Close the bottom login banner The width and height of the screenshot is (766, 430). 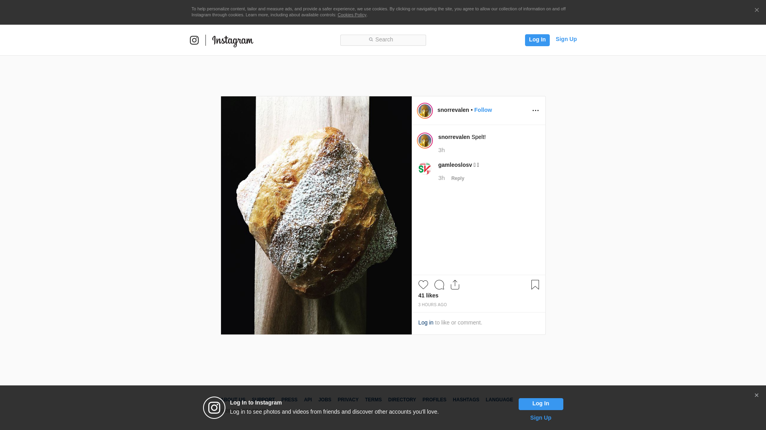[x=756, y=395]
